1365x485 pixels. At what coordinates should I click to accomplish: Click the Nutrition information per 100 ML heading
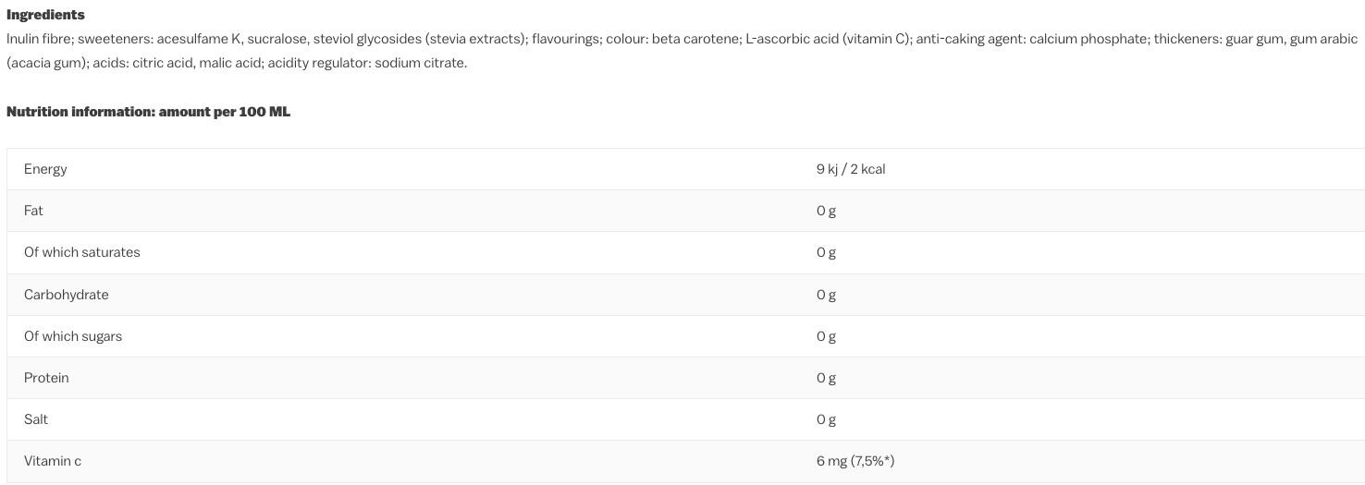(x=148, y=112)
